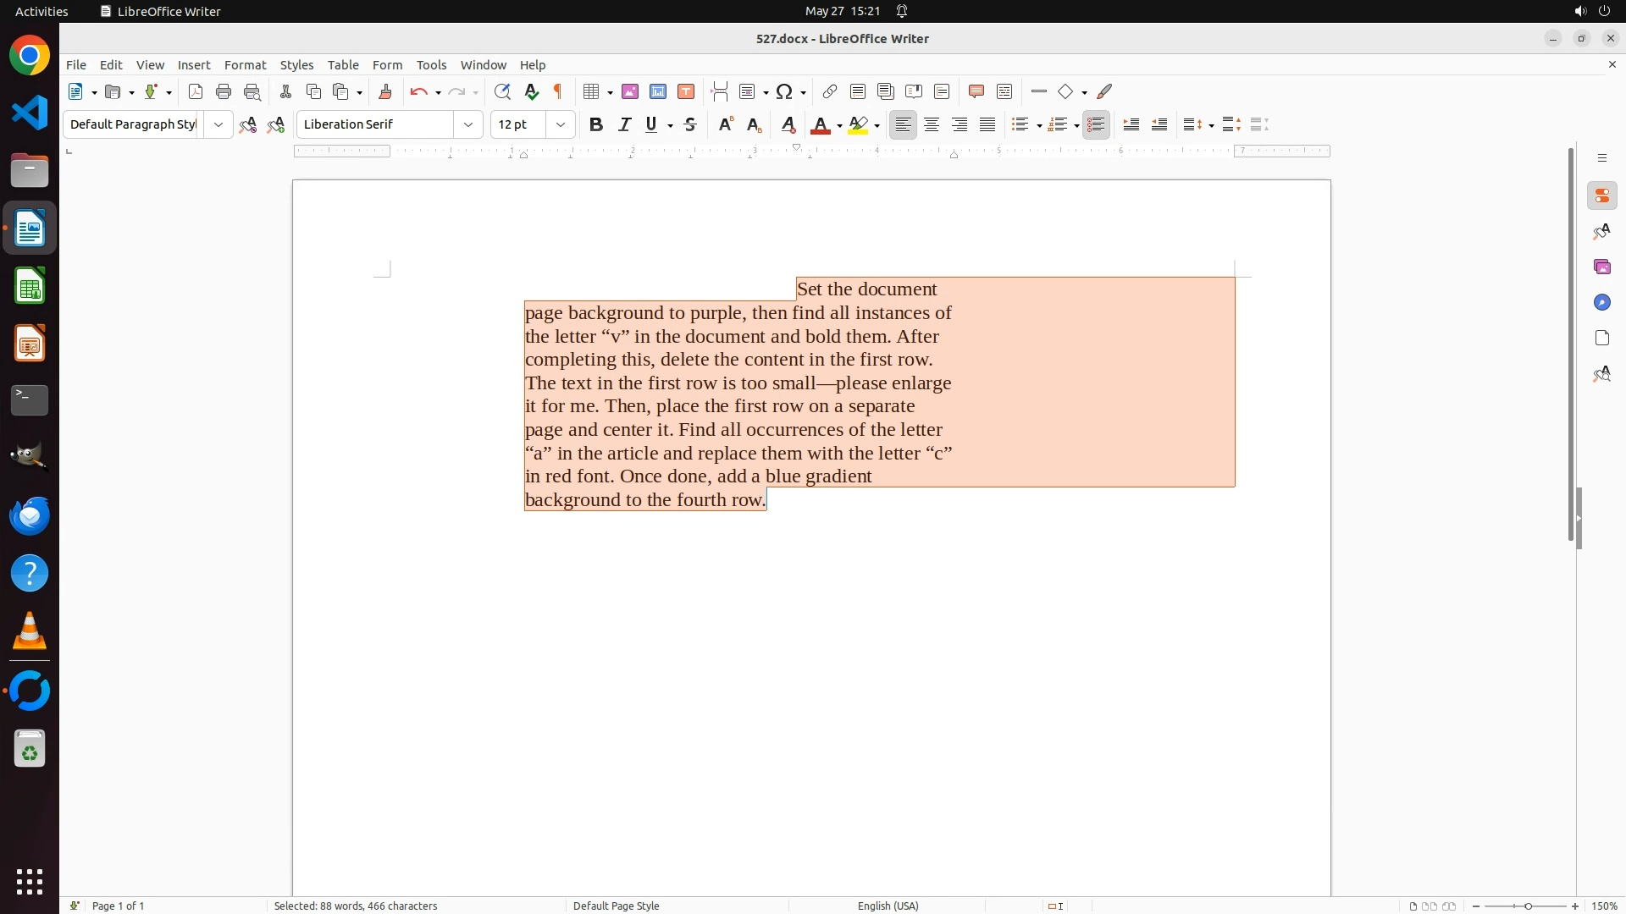Open Find & Replace from the toolbar
1626x914 pixels.
coord(502,91)
